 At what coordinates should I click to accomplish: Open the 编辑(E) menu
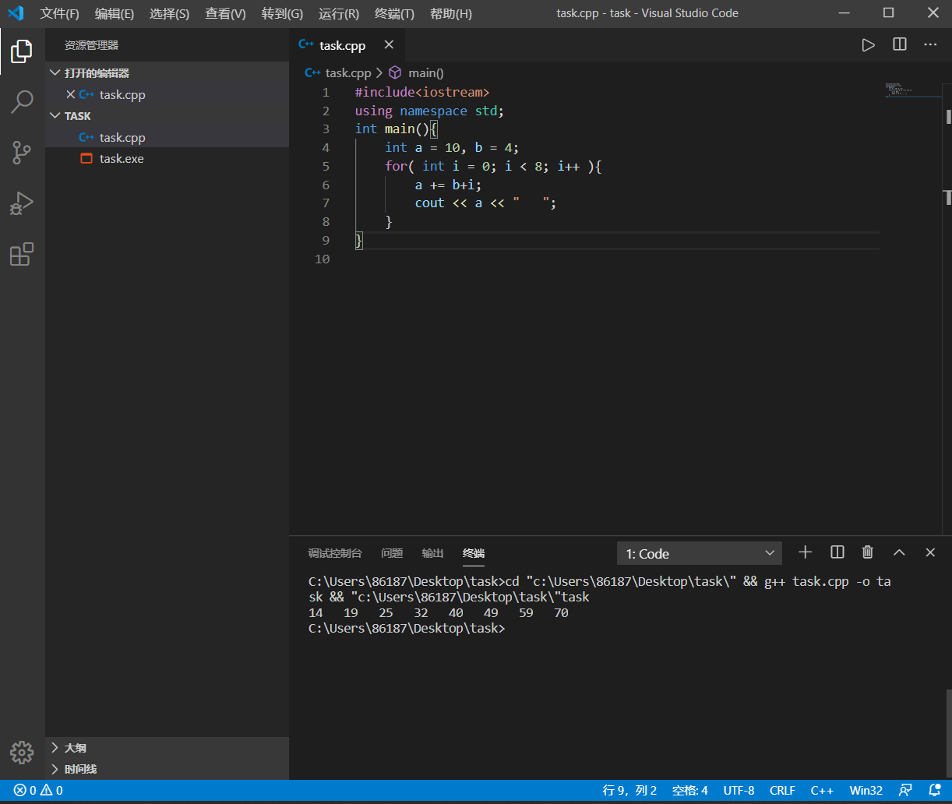coord(115,14)
